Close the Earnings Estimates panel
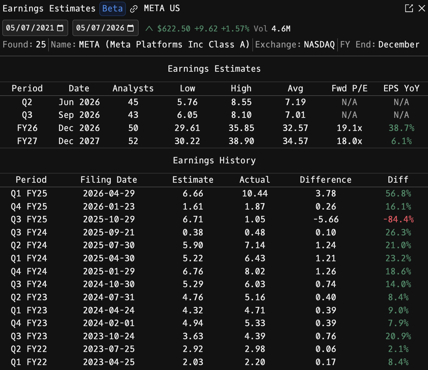The height and width of the screenshot is (370, 428). tap(422, 8)
